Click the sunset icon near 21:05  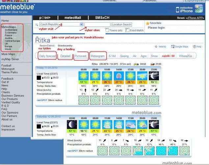(x=152, y=64)
